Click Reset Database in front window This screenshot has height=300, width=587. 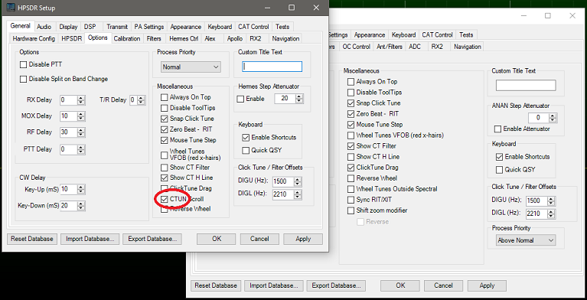pos(32,239)
